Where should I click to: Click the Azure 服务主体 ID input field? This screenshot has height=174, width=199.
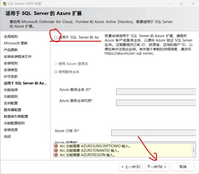[x=156, y=92]
